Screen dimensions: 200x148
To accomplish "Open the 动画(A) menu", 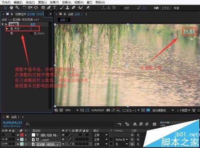I will pos(67,2).
